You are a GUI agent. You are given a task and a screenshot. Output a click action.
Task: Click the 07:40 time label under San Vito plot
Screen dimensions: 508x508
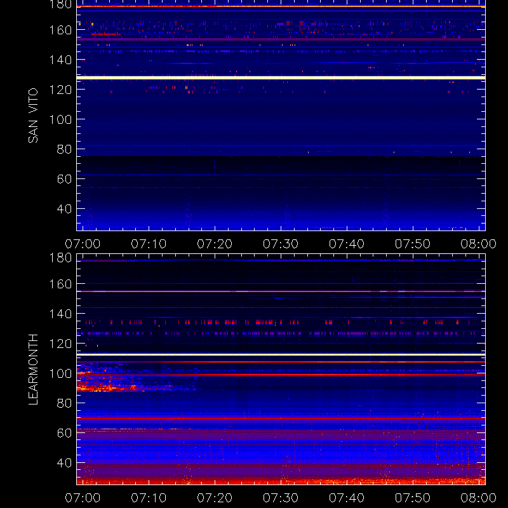(347, 244)
